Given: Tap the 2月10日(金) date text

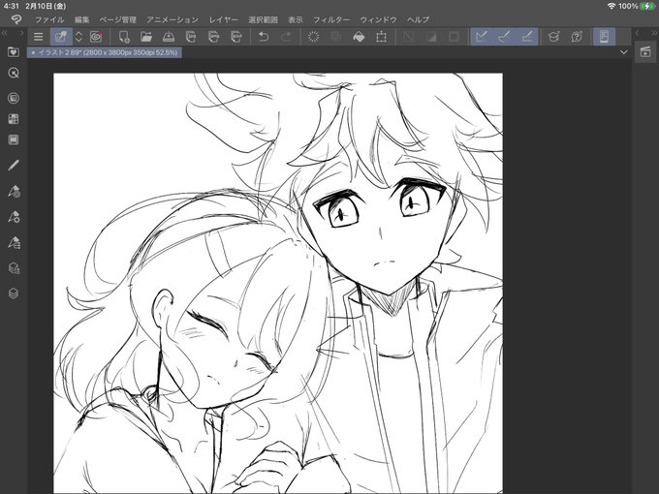Looking at the screenshot, I should (x=46, y=6).
